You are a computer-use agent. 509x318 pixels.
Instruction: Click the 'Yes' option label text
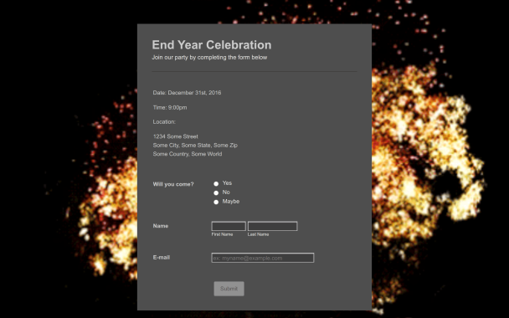[227, 183]
